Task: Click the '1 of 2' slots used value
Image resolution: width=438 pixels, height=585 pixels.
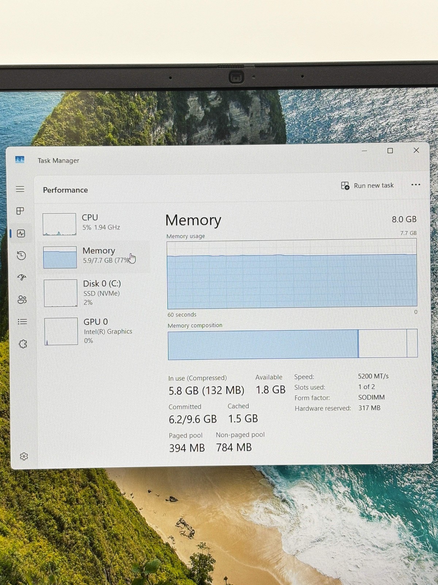Action: pos(366,387)
